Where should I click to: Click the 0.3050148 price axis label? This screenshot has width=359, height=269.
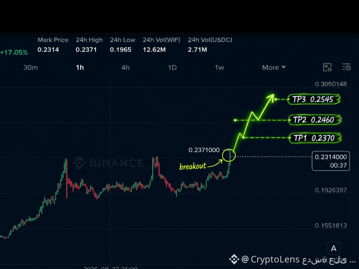tap(331, 84)
